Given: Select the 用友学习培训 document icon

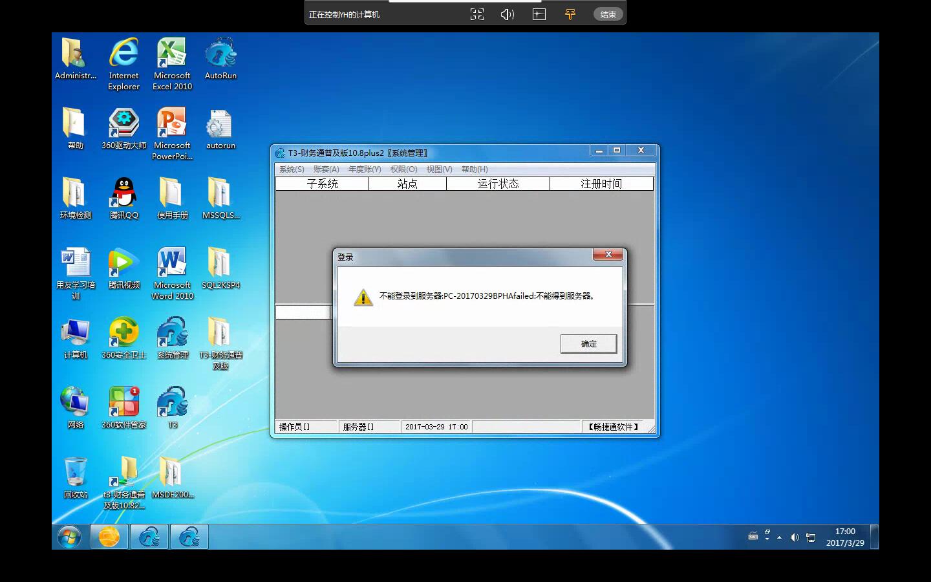Looking at the screenshot, I should [75, 274].
